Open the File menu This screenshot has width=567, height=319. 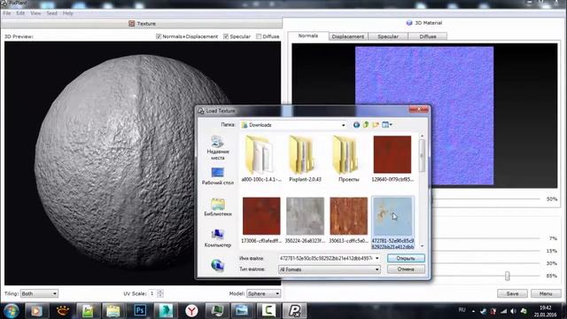click(7, 13)
